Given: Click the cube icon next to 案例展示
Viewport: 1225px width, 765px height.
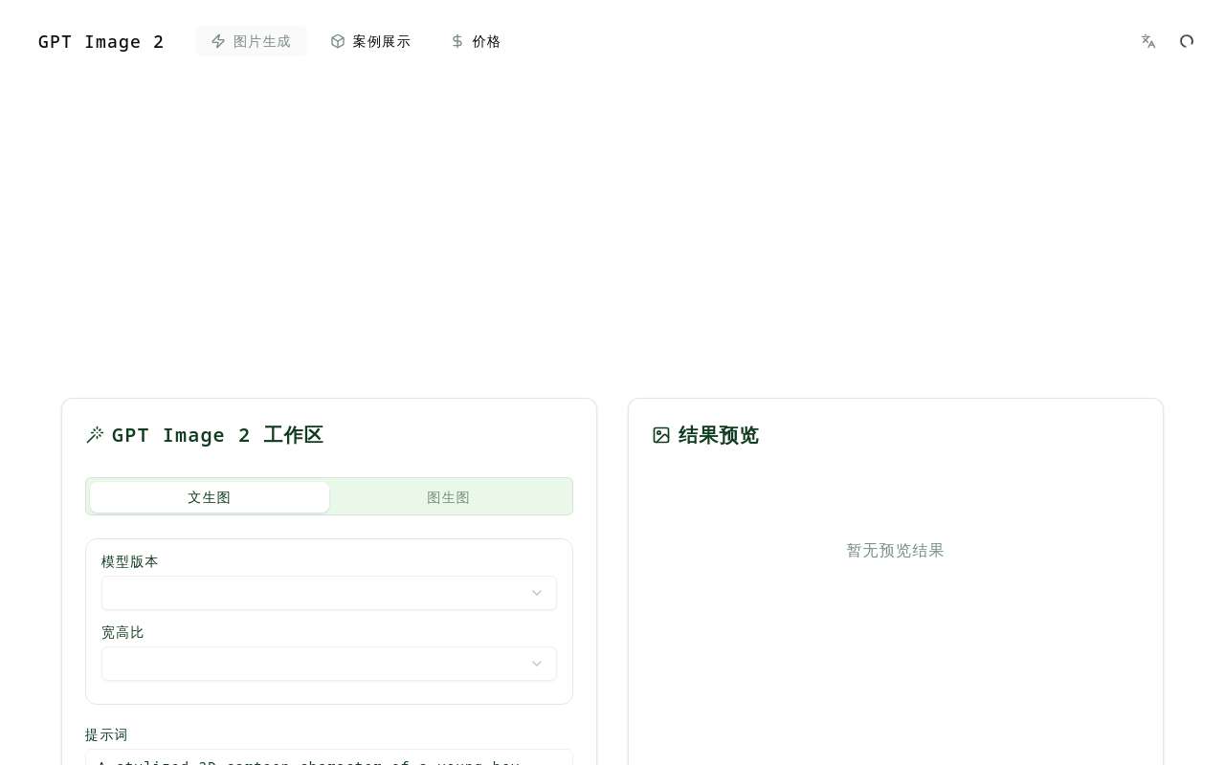Looking at the screenshot, I should point(338,41).
